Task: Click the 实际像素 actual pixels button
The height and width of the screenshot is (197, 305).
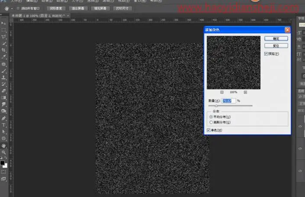Action: pyautogui.click(x=56, y=8)
